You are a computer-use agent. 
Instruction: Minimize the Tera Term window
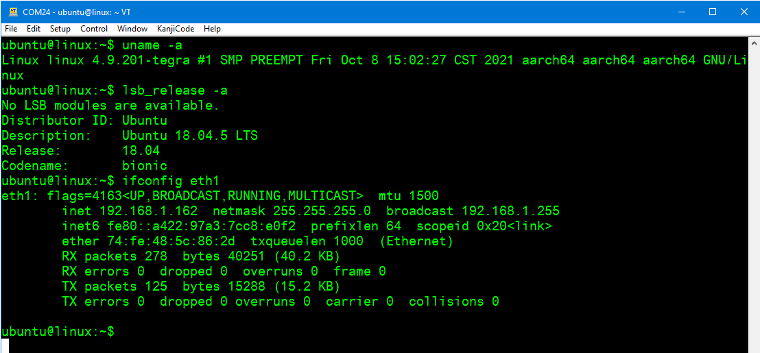(682, 12)
